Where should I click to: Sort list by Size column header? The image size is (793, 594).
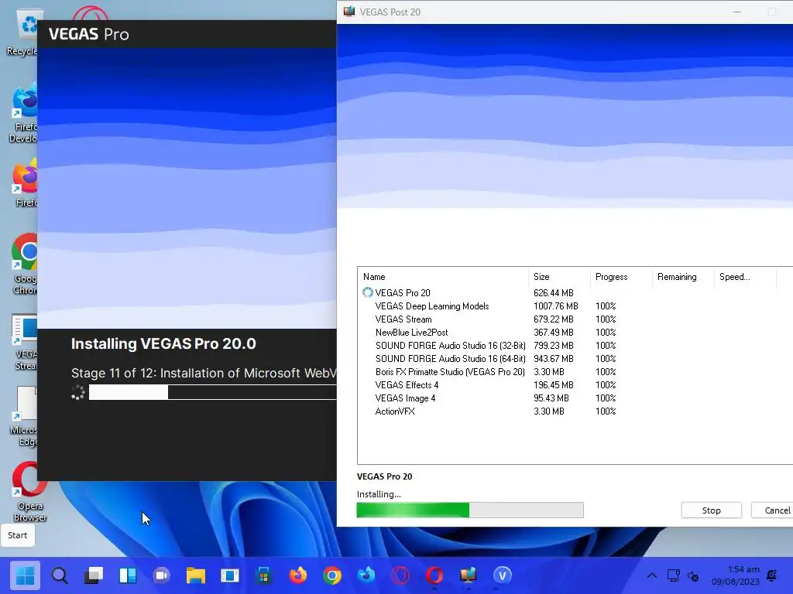[x=559, y=277]
